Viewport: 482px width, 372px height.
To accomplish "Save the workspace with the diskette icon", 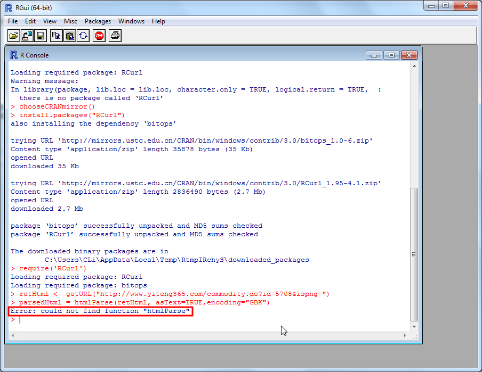I will 39,35.
